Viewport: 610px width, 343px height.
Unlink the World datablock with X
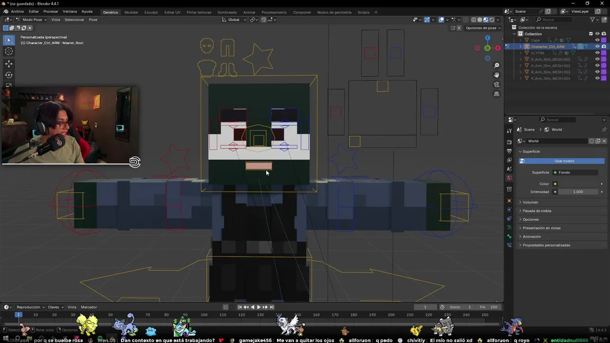point(604,141)
